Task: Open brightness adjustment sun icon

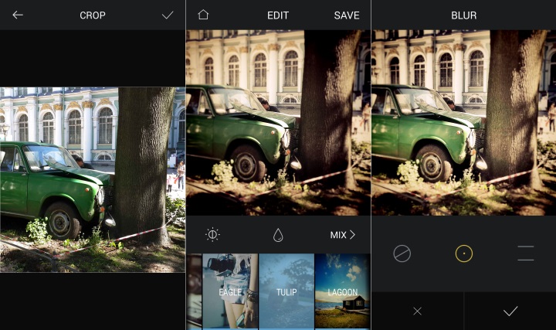Action: coord(212,234)
